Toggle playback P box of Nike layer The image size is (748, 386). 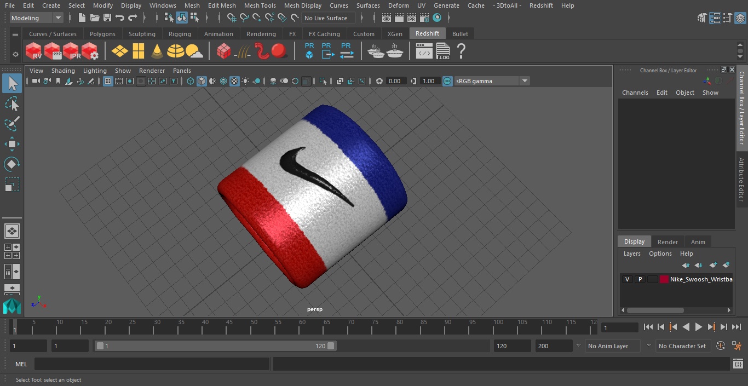click(640, 279)
